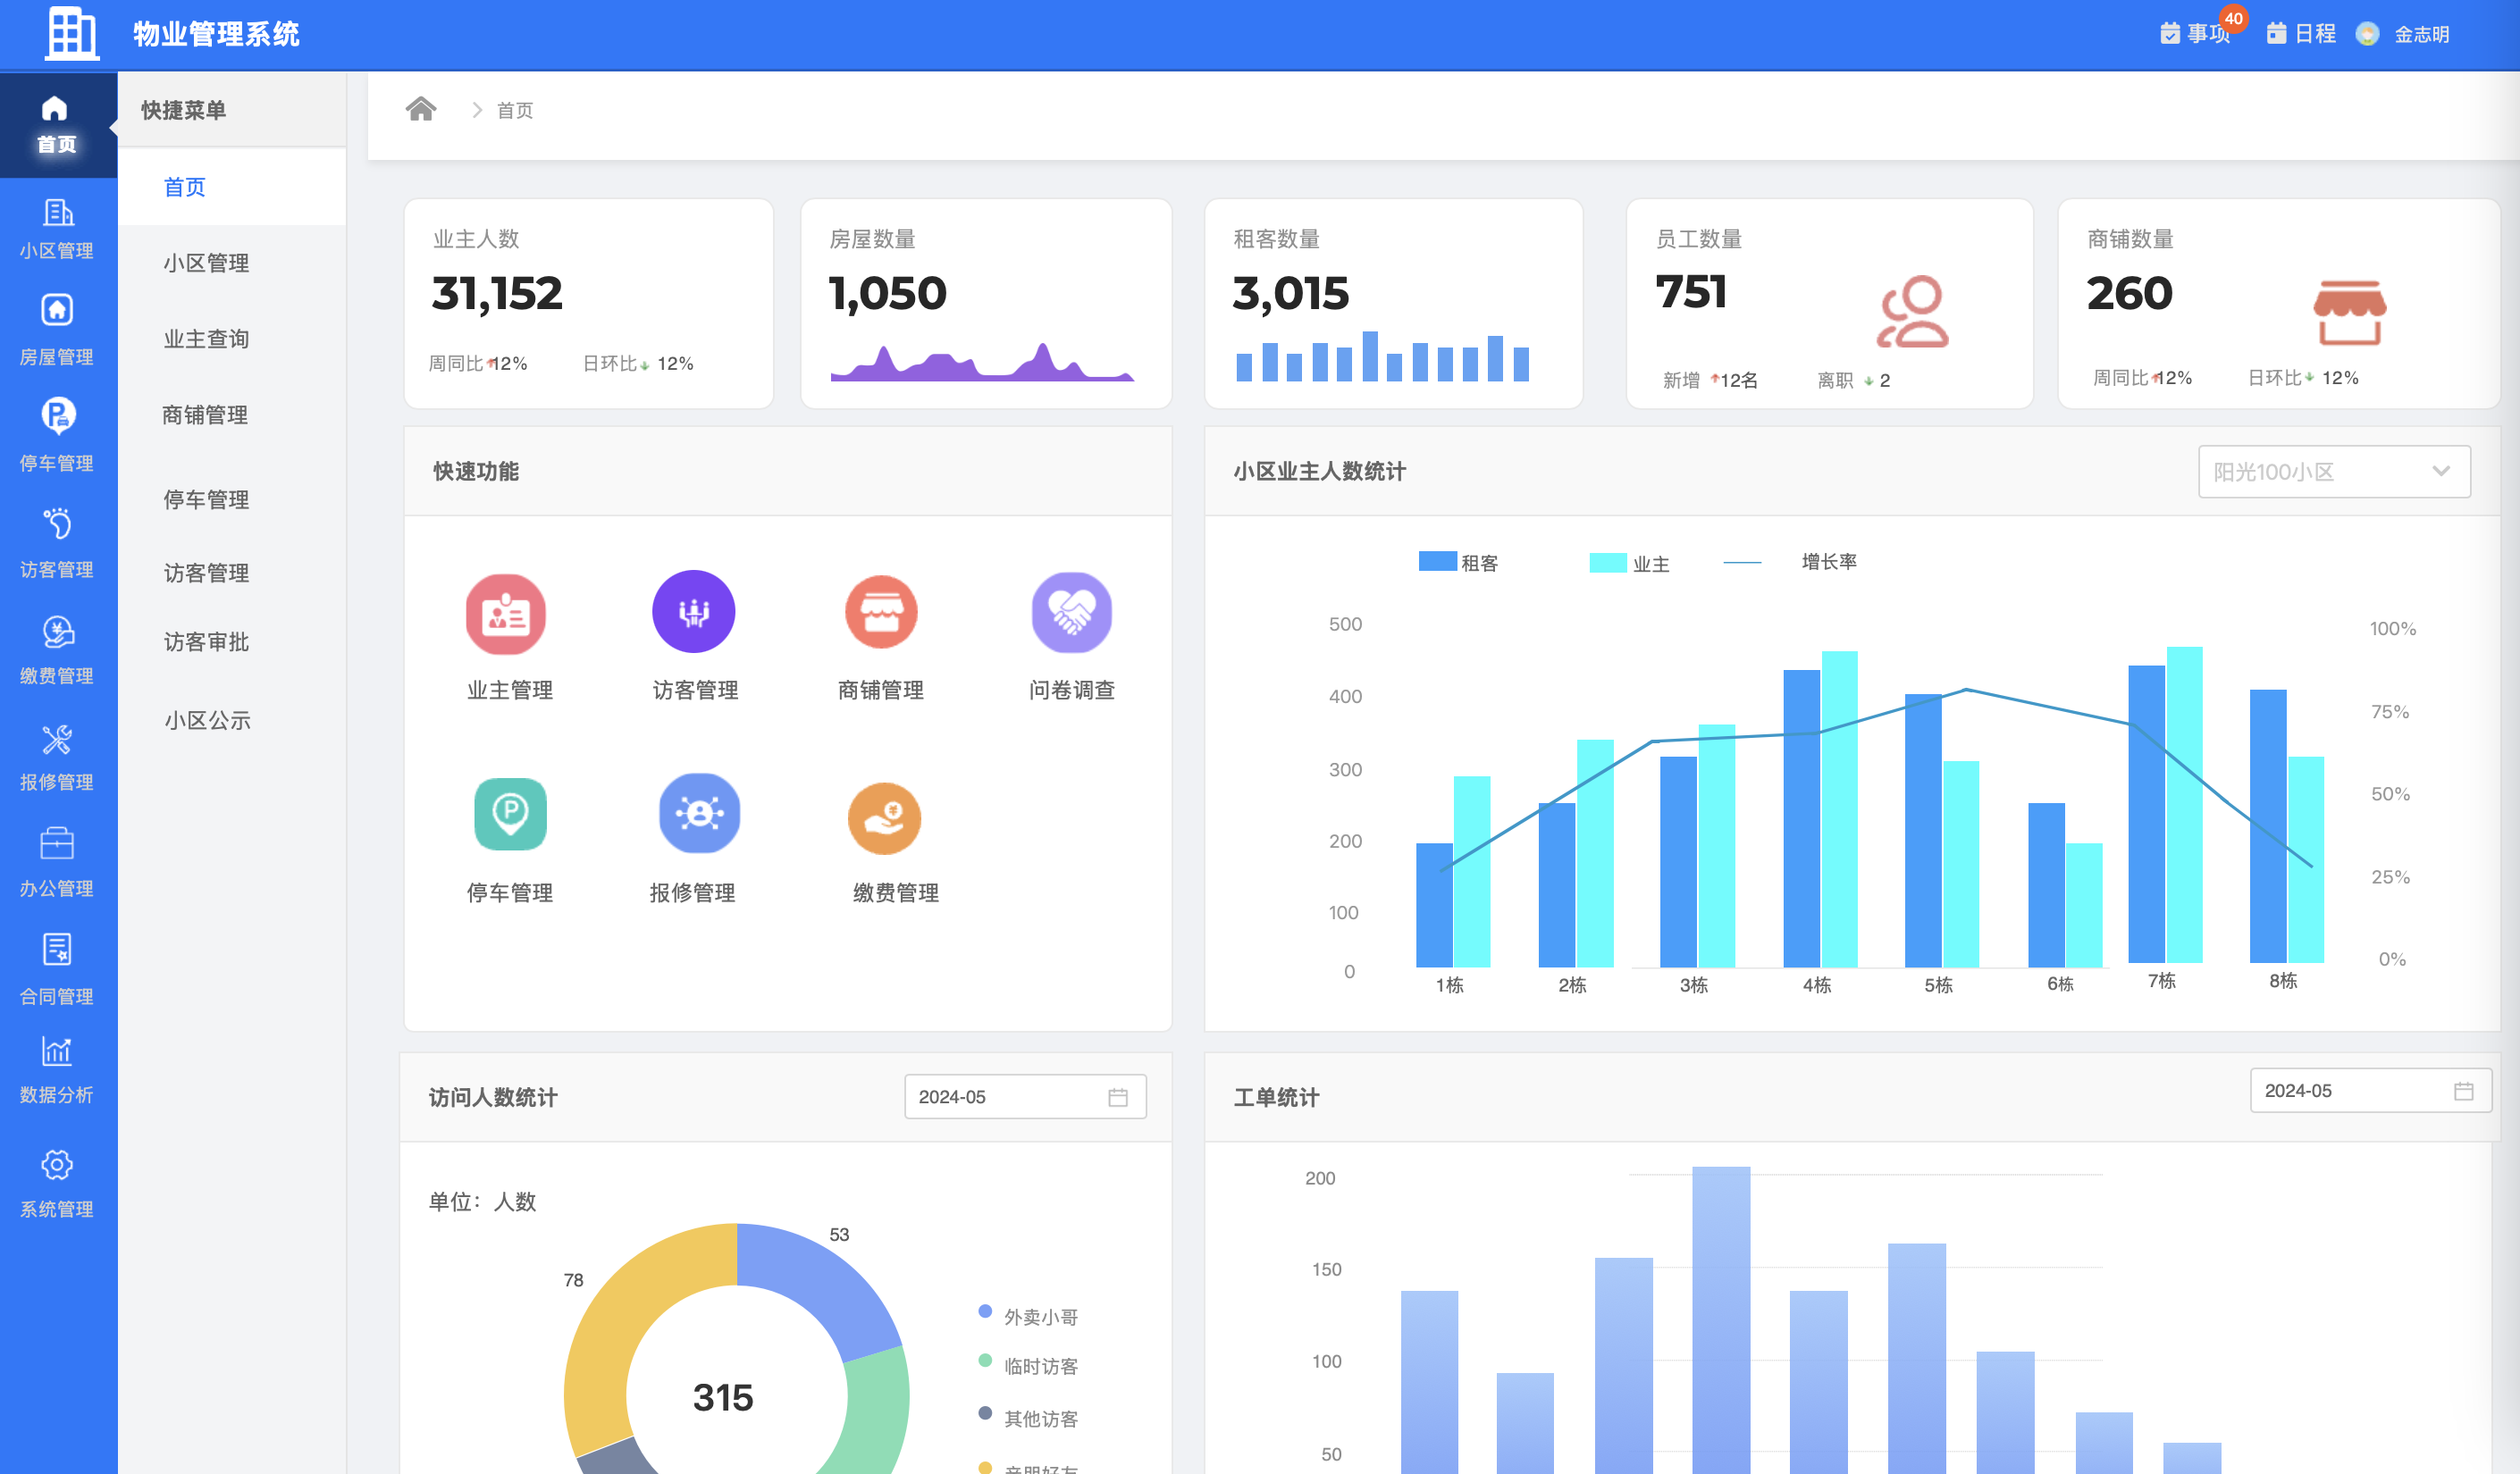Open 日程 calendar in header
This screenshot has height=1474, width=2520.
pos(2300,33)
